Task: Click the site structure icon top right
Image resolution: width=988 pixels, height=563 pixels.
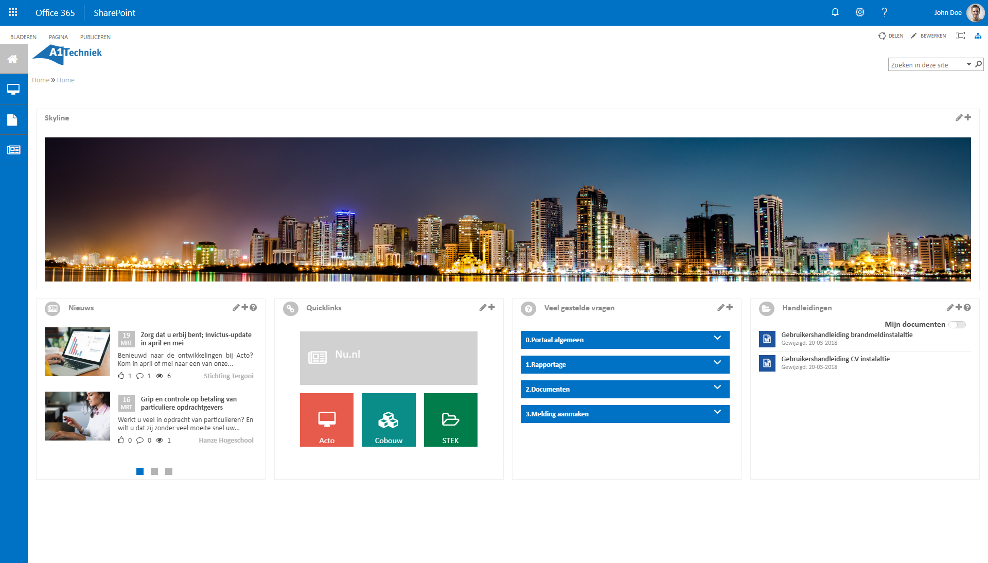Action: 978,36
